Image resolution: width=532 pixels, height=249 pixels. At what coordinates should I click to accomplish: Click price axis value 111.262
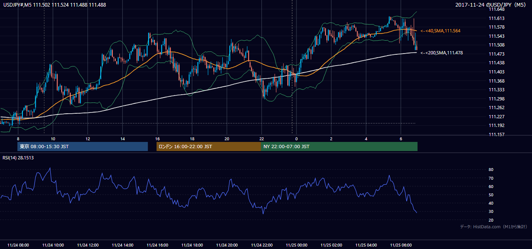click(x=497, y=107)
